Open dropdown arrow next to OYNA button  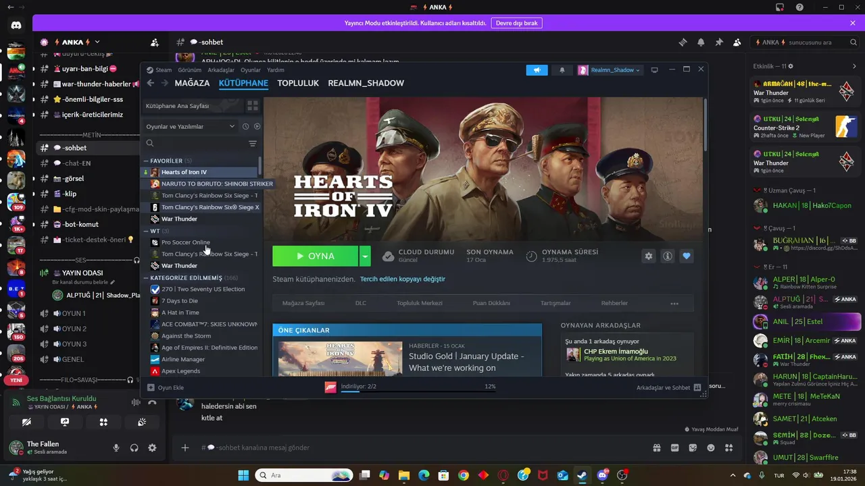pyautogui.click(x=365, y=256)
